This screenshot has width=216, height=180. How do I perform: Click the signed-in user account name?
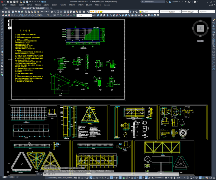(x=177, y=2)
